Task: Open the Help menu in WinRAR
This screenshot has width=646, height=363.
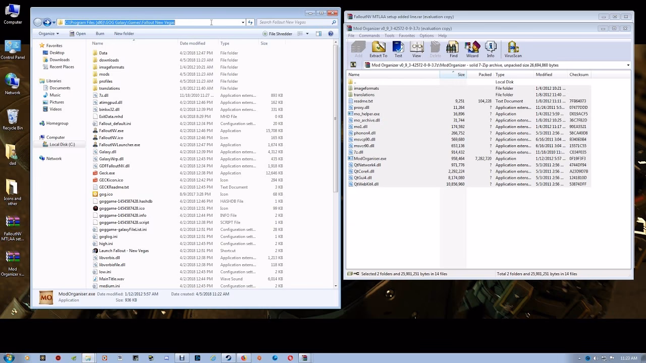Action: click(x=443, y=36)
